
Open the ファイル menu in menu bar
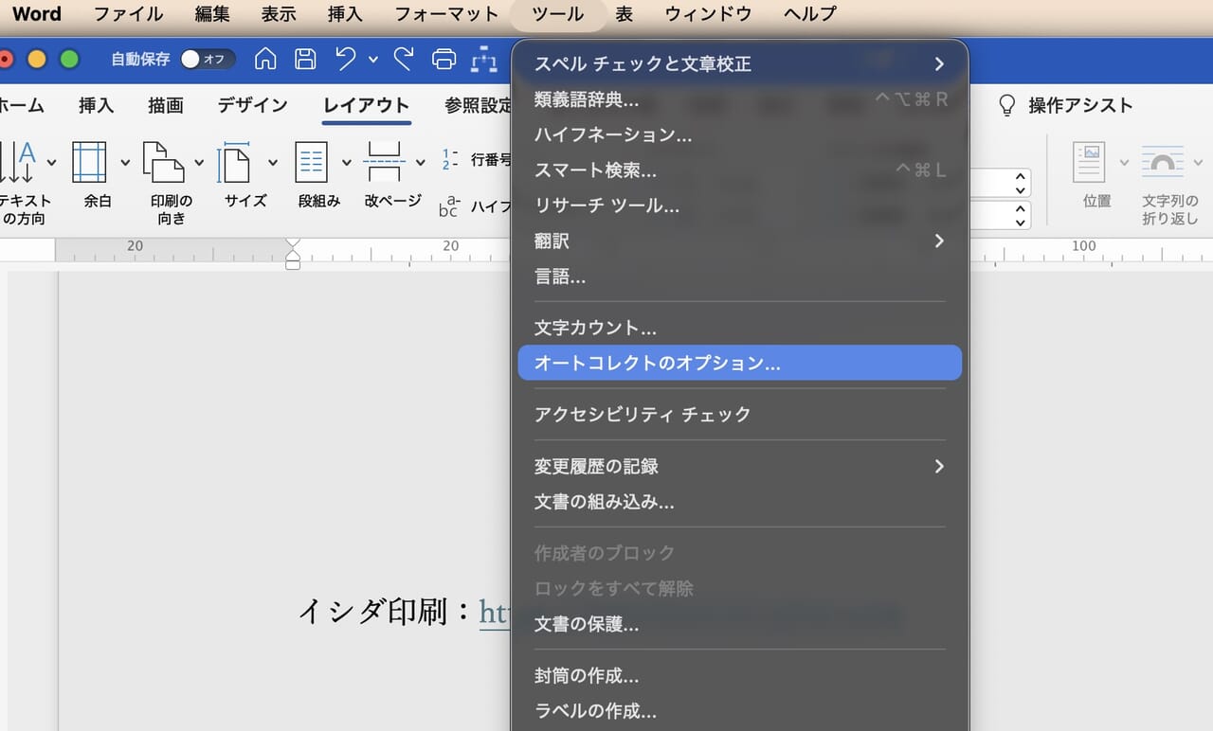tap(128, 14)
